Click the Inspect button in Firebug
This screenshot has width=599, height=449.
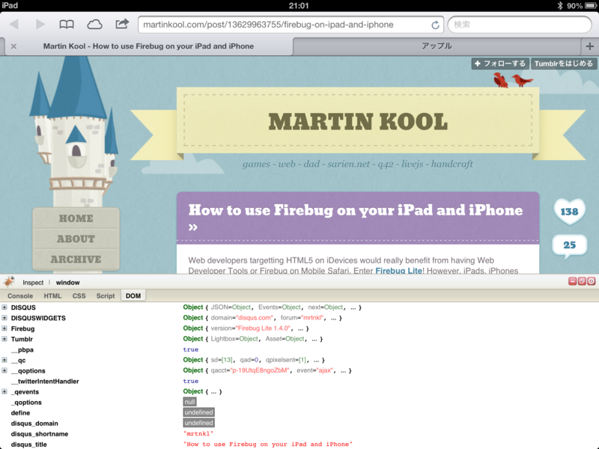(33, 283)
